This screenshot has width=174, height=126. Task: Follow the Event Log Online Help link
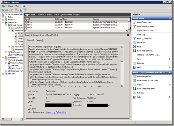(56, 112)
